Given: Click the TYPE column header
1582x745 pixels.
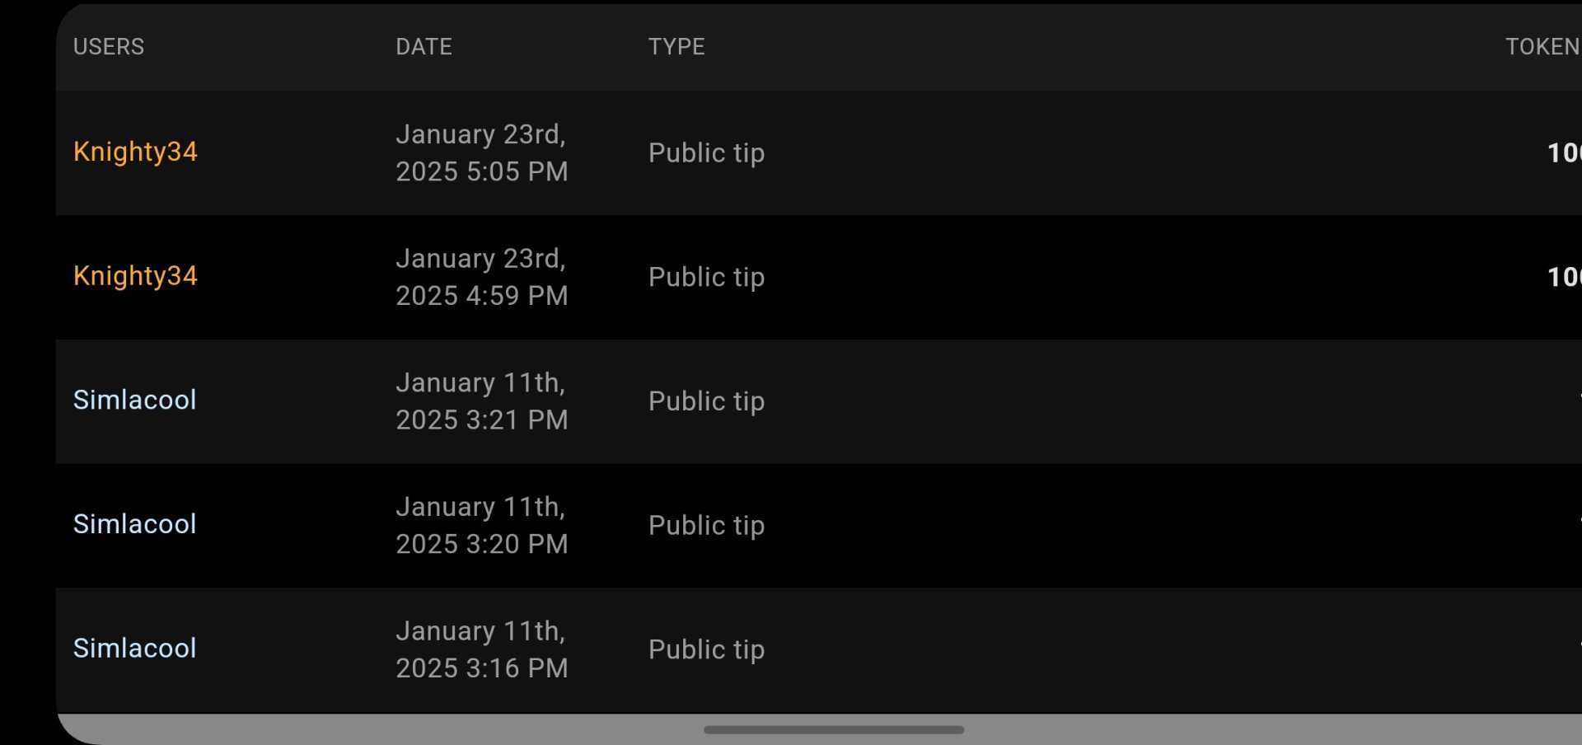Looking at the screenshot, I should coord(676,47).
